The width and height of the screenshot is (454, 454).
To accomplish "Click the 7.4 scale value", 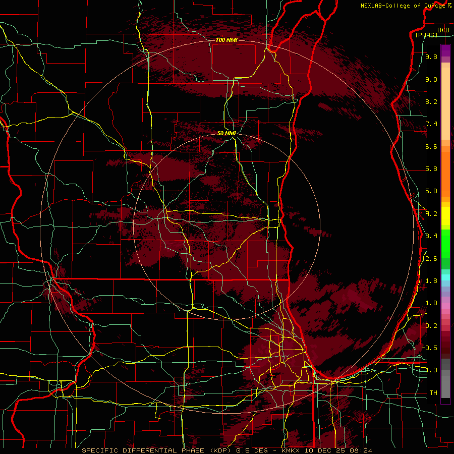I will [x=431, y=124].
